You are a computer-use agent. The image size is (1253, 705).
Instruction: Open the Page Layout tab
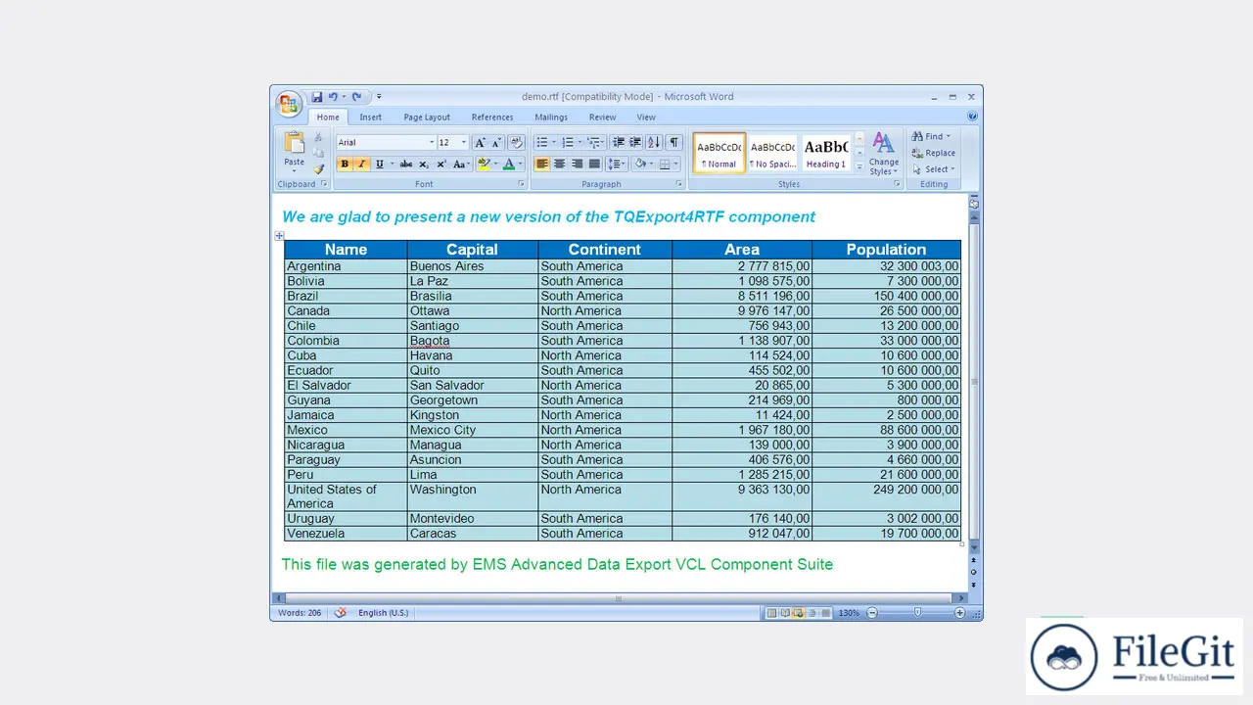tap(427, 117)
